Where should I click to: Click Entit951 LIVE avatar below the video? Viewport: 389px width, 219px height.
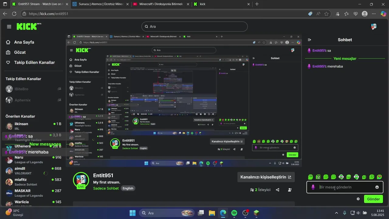81,180
